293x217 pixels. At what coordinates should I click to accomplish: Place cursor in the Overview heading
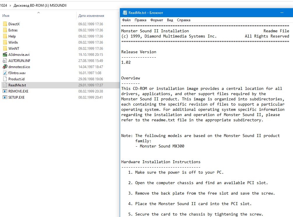tap(131, 78)
